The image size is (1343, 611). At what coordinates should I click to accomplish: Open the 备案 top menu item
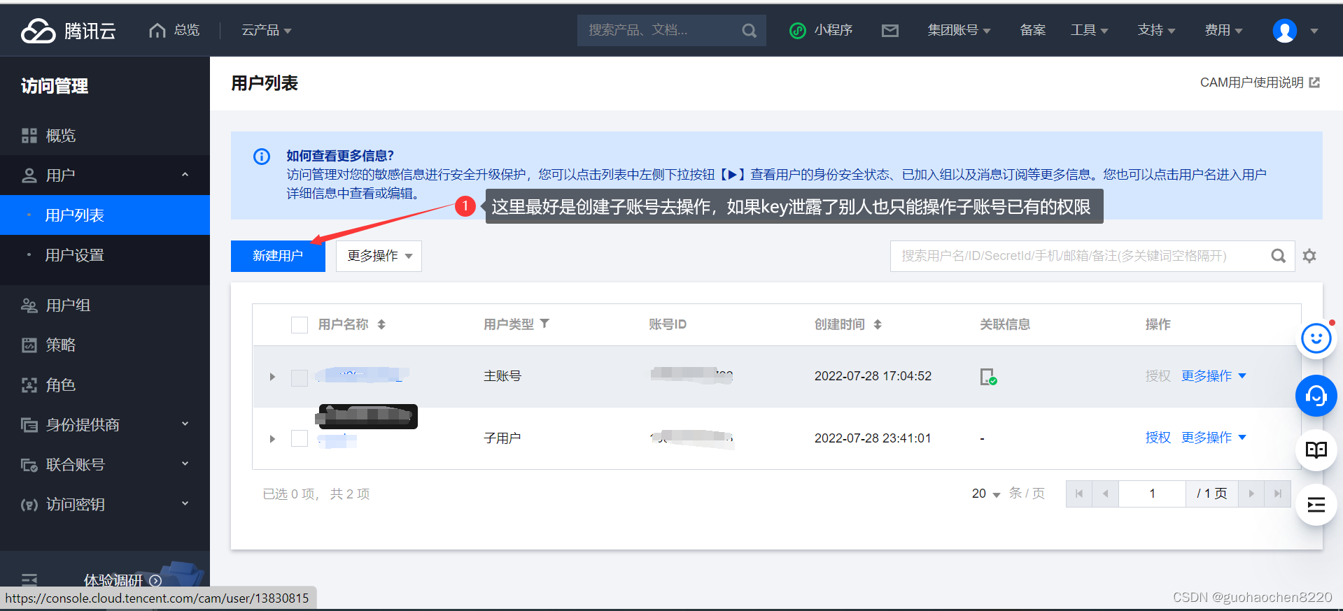click(x=1032, y=30)
